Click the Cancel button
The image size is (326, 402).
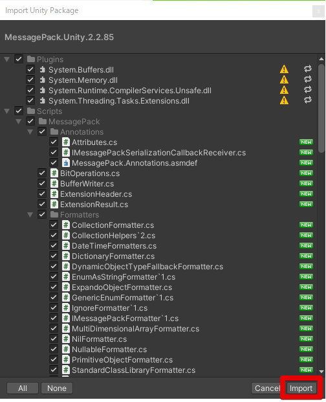coord(268,388)
